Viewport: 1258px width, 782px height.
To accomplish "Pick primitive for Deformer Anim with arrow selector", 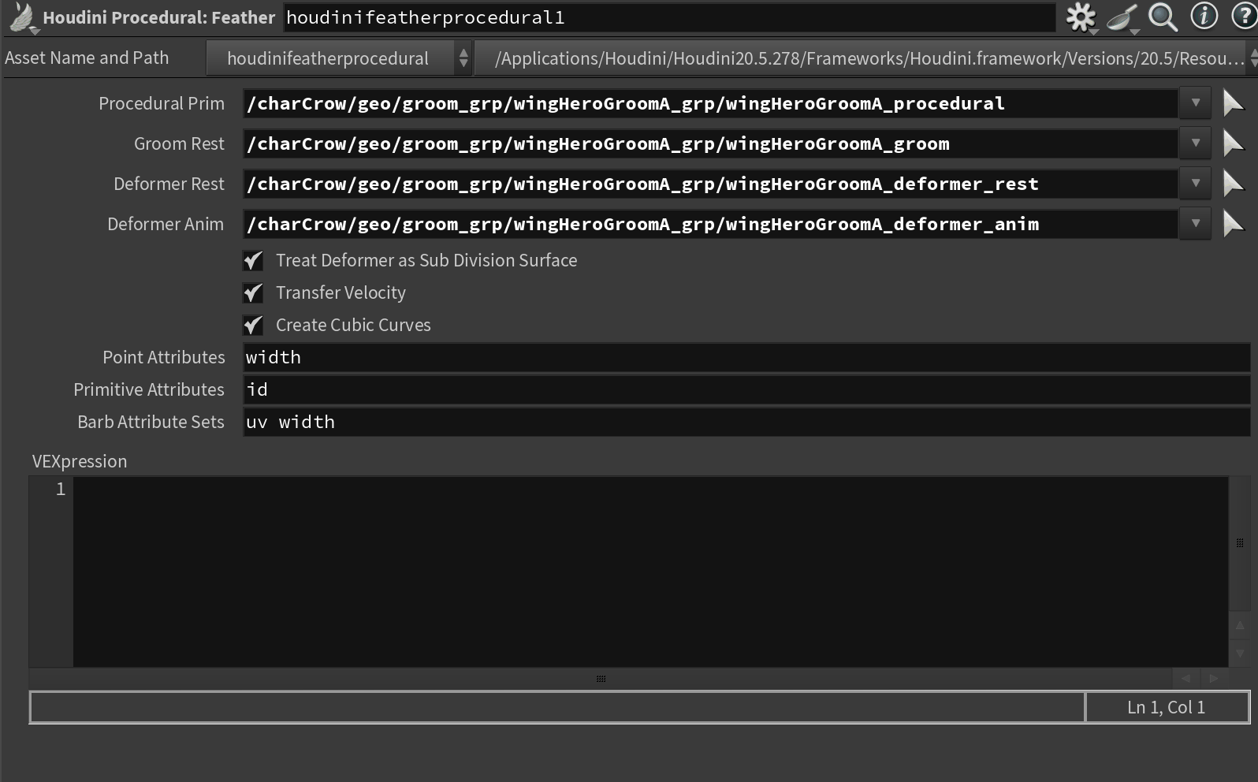I will pyautogui.click(x=1233, y=224).
